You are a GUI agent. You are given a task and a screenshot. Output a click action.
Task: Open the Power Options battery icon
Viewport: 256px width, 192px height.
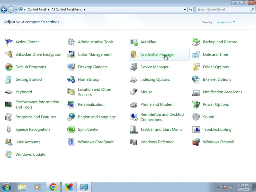[x=196, y=104]
